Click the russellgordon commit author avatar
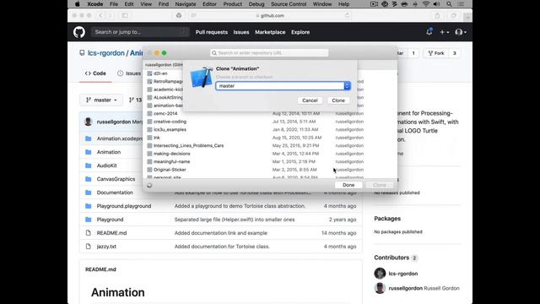The height and width of the screenshot is (304, 540). 88,122
